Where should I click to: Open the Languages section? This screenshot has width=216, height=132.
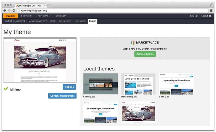pos(80,21)
